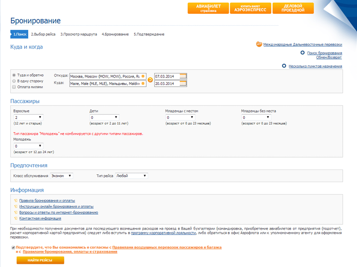Image resolution: width=357 pixels, height=267 pixels.
Task: Click the Откуда input with Москва
Action: coord(108,76)
